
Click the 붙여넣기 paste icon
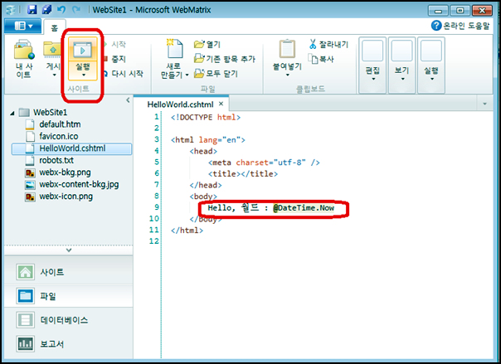tap(287, 49)
